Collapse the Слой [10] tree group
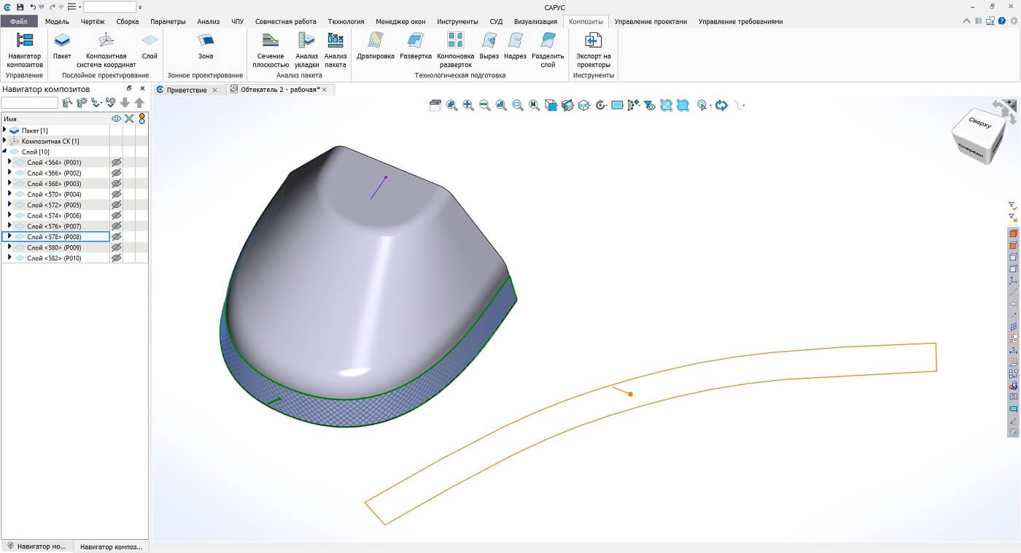Image resolution: width=1021 pixels, height=553 pixels. click(x=5, y=152)
